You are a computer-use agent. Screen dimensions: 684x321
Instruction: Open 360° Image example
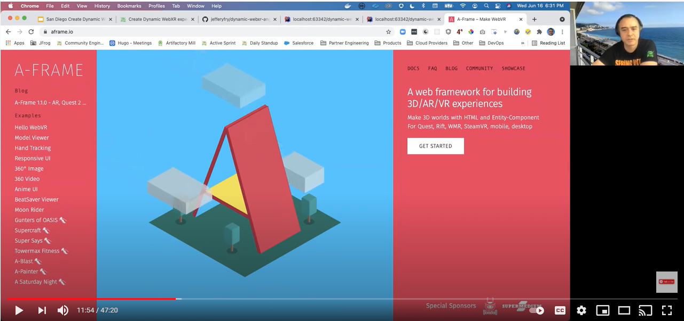click(29, 169)
